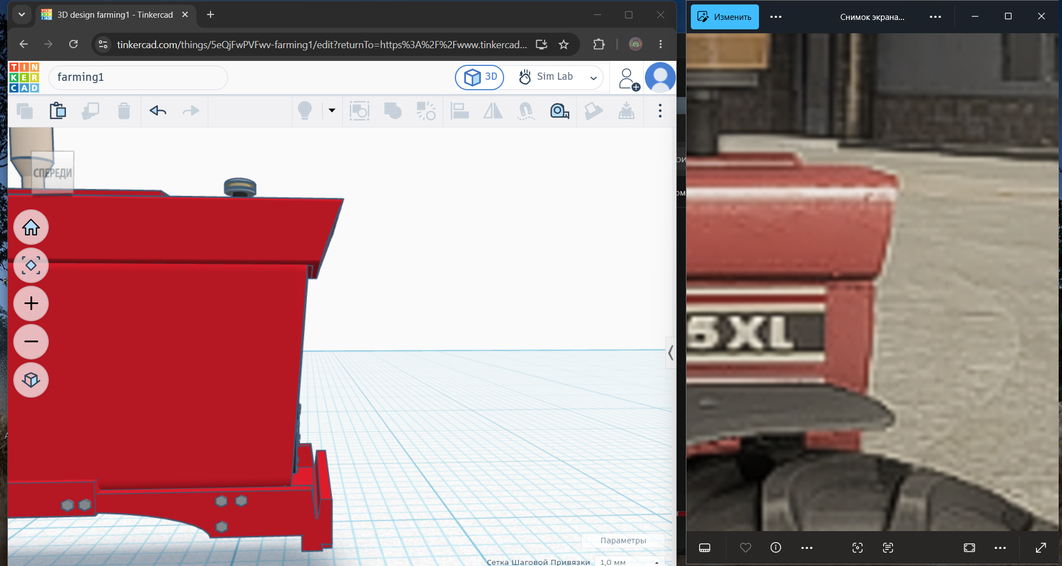Image resolution: width=1062 pixels, height=566 pixels.
Task: Redo the last undone action
Action: [x=191, y=111]
